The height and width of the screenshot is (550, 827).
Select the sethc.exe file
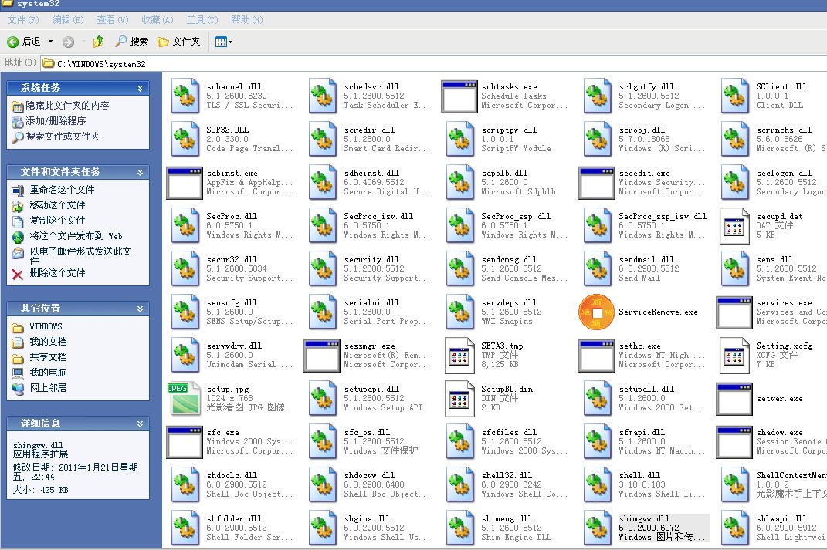(596, 355)
